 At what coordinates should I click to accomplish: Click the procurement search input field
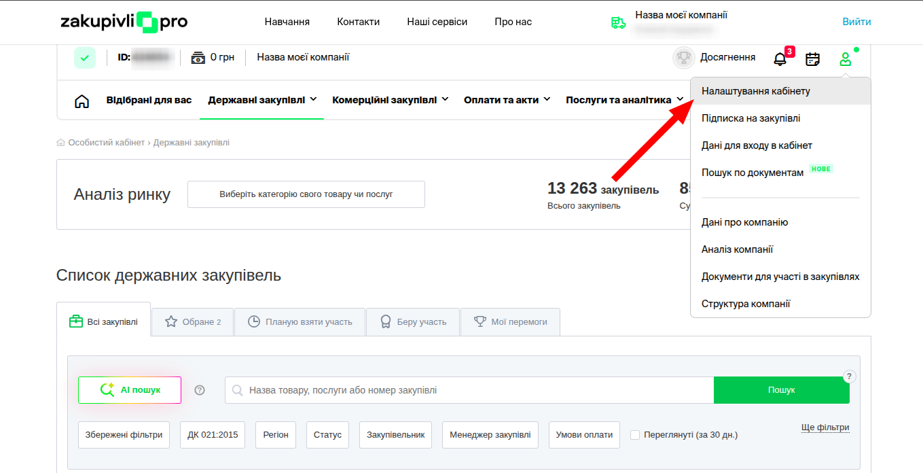pyautogui.click(x=469, y=390)
